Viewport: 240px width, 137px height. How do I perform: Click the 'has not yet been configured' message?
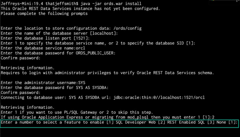(x=80, y=9)
